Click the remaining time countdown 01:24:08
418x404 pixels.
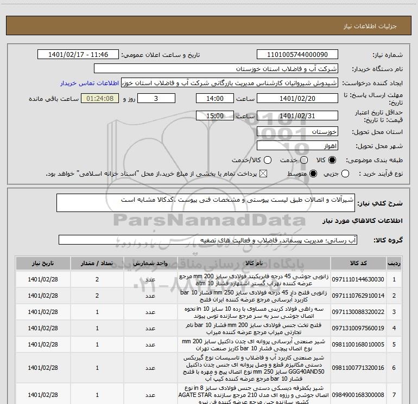100,98
